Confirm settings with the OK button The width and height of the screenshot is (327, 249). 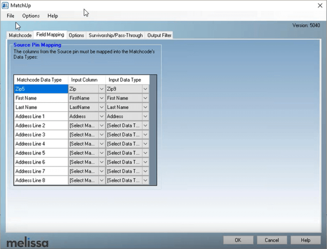238,240
